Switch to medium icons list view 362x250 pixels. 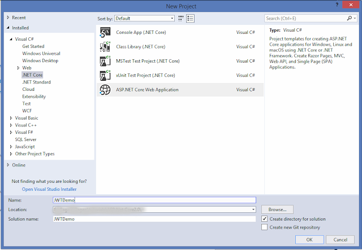coord(190,18)
